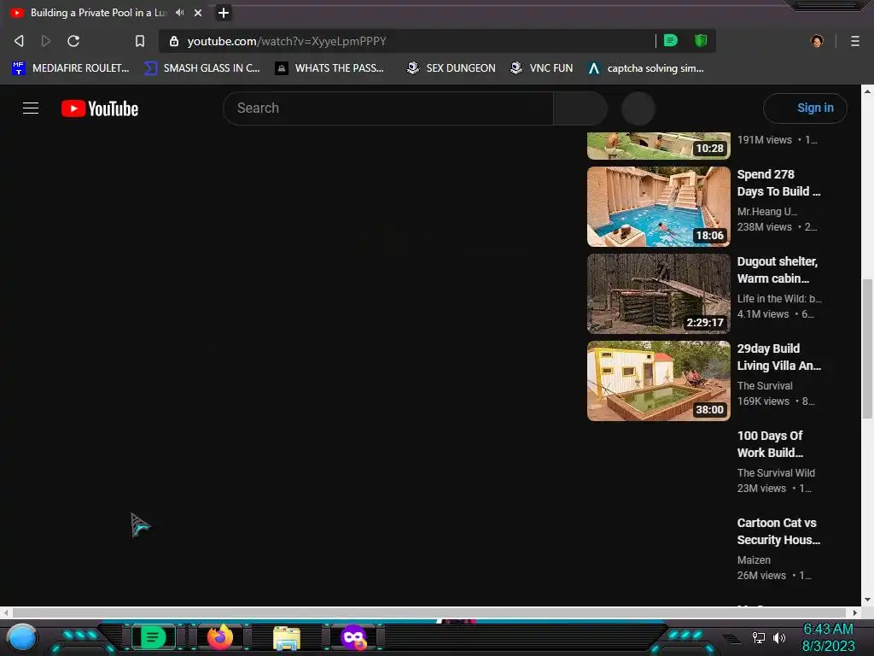Click the Sign in button

point(805,108)
